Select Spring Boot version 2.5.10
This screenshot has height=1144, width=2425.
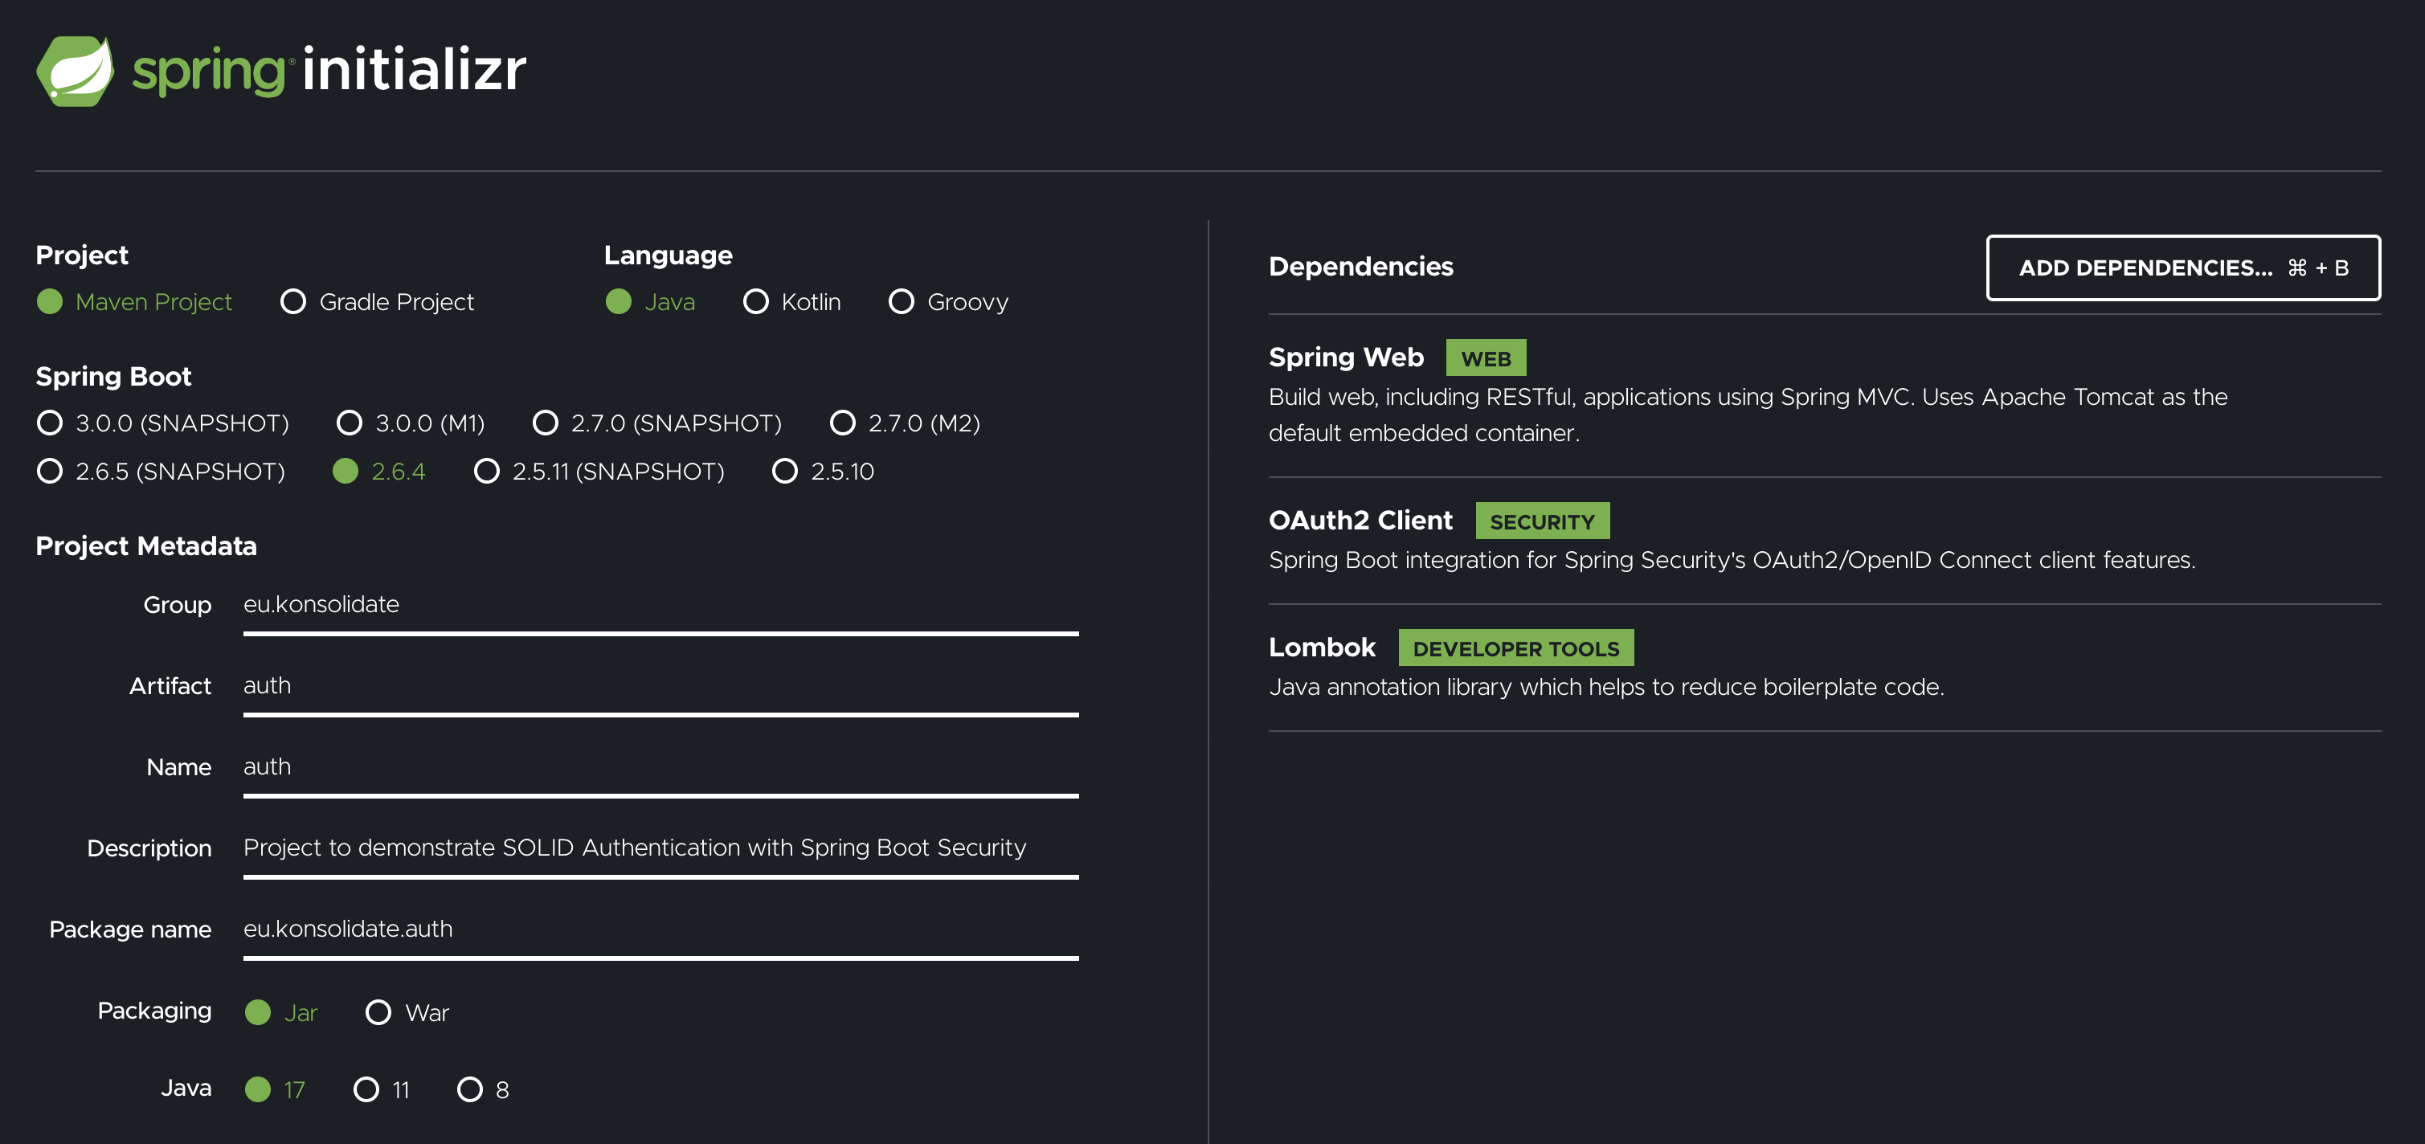pyautogui.click(x=823, y=471)
